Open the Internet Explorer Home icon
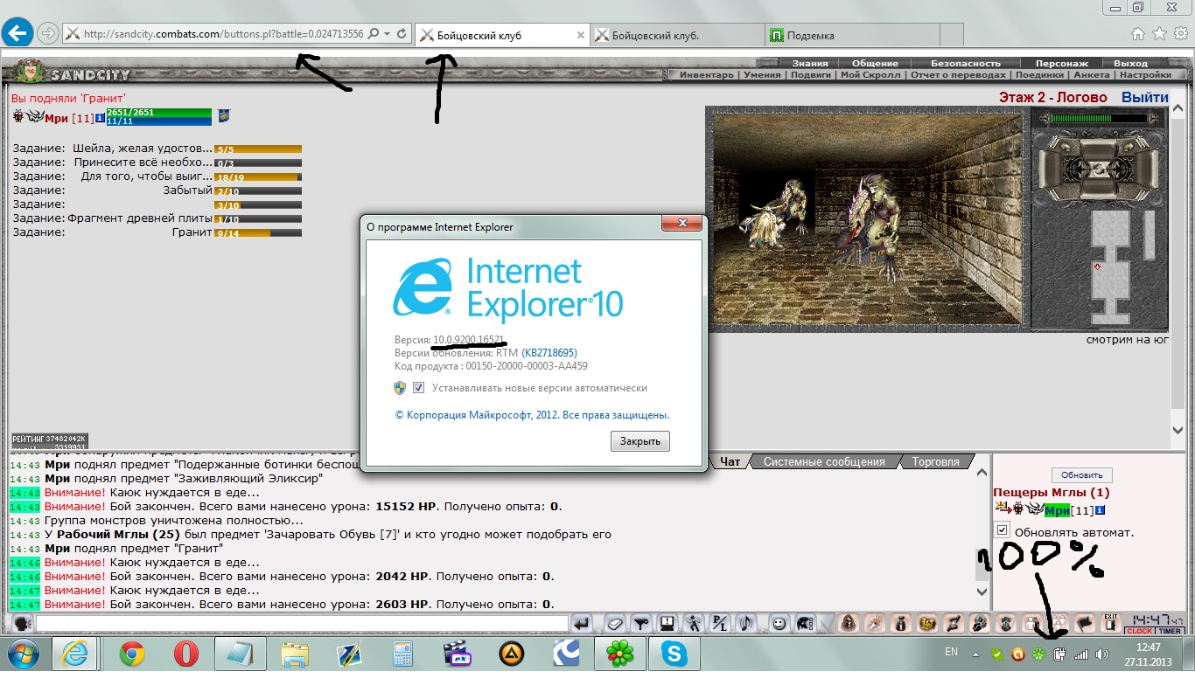1195x699 pixels. click(x=1138, y=34)
